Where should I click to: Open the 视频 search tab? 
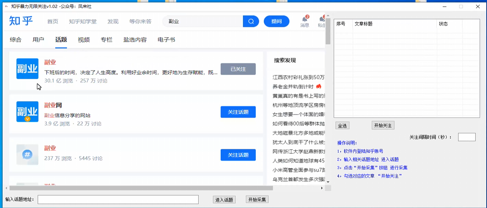click(x=83, y=40)
